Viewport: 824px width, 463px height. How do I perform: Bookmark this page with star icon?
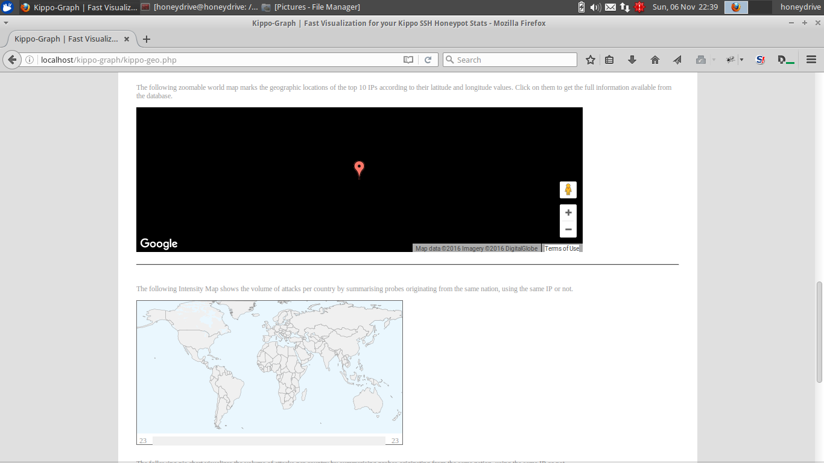(591, 60)
